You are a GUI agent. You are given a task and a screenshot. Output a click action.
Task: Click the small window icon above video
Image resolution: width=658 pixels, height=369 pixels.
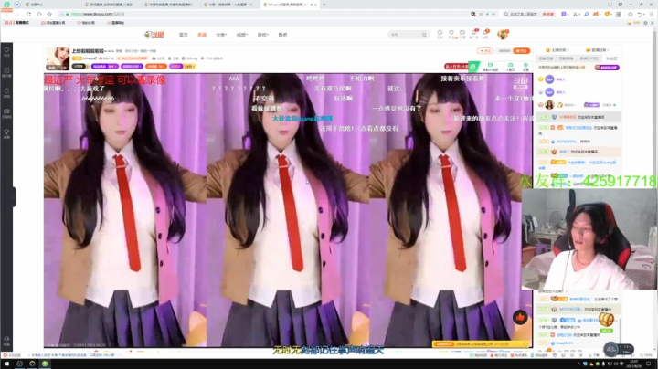click(510, 67)
